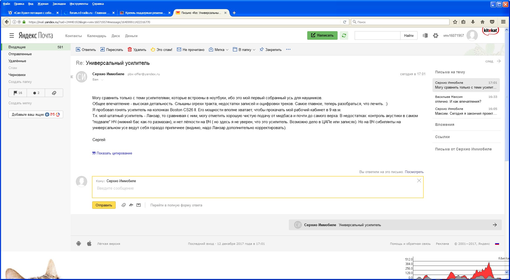Attach a letter using the envelope icon in reply
Screen dimensions: 510x280
click(139, 205)
